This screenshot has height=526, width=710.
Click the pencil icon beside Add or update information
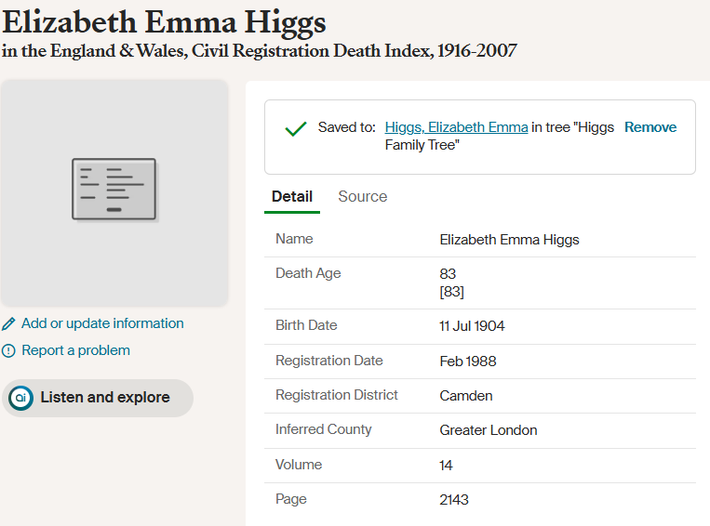[x=9, y=324]
